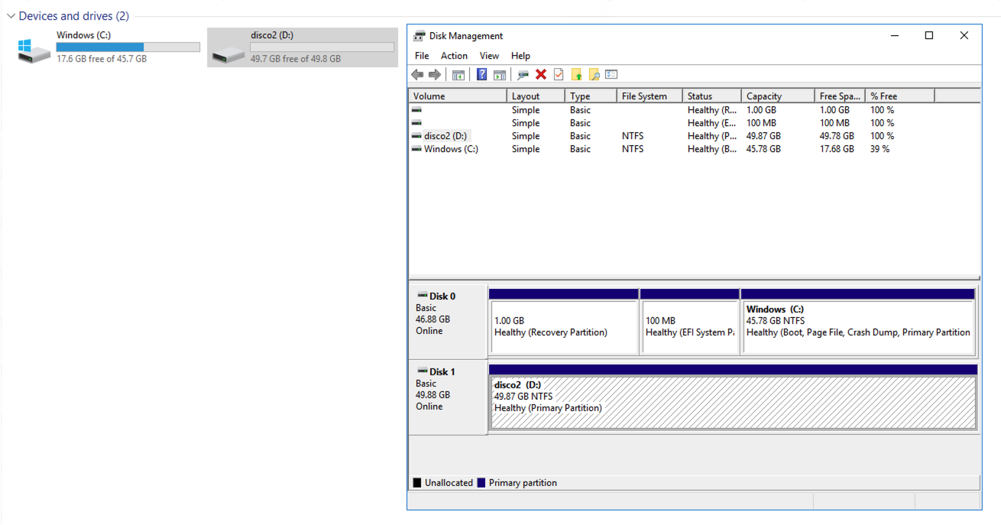Click the folder with magnifier toolbar icon

tap(594, 75)
